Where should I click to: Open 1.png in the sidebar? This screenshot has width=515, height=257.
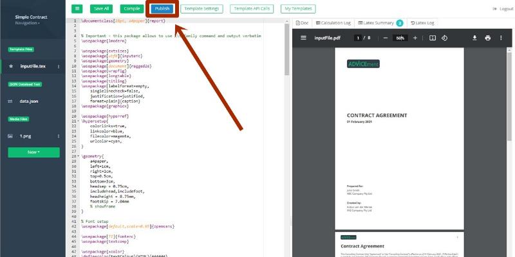[x=25, y=136]
